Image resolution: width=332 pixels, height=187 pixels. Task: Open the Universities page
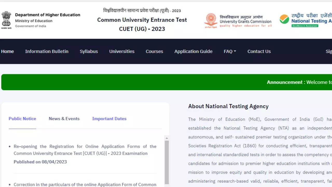(122, 51)
